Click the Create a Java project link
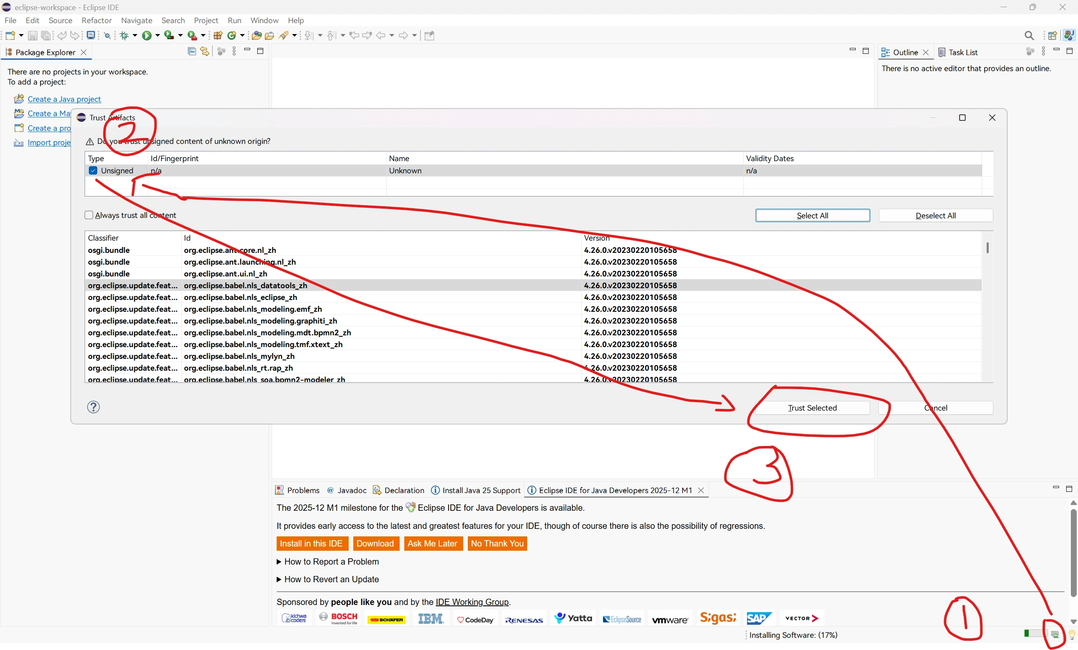The width and height of the screenshot is (1078, 650). pos(64,99)
